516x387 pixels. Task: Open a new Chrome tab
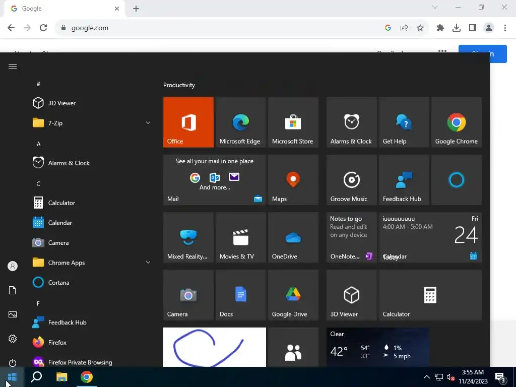pos(136,9)
